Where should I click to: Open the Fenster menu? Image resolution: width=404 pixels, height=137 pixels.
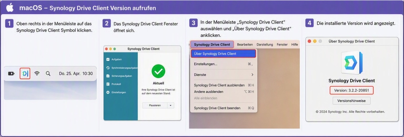pos(282,44)
